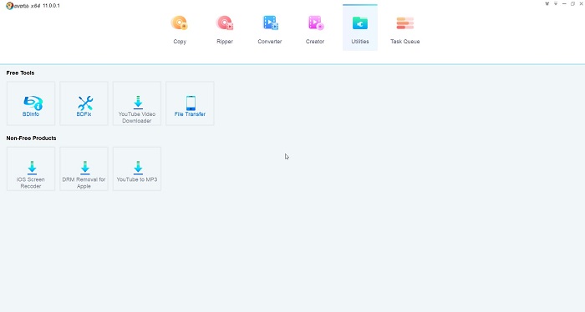Image resolution: width=585 pixels, height=312 pixels.
Task: Open the File Transfer tool
Action: [x=190, y=103]
